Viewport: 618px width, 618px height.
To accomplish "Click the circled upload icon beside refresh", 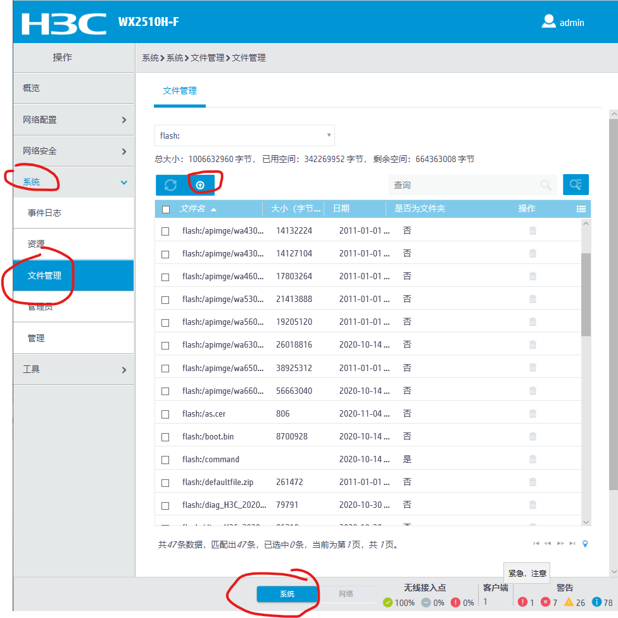I will click(201, 184).
